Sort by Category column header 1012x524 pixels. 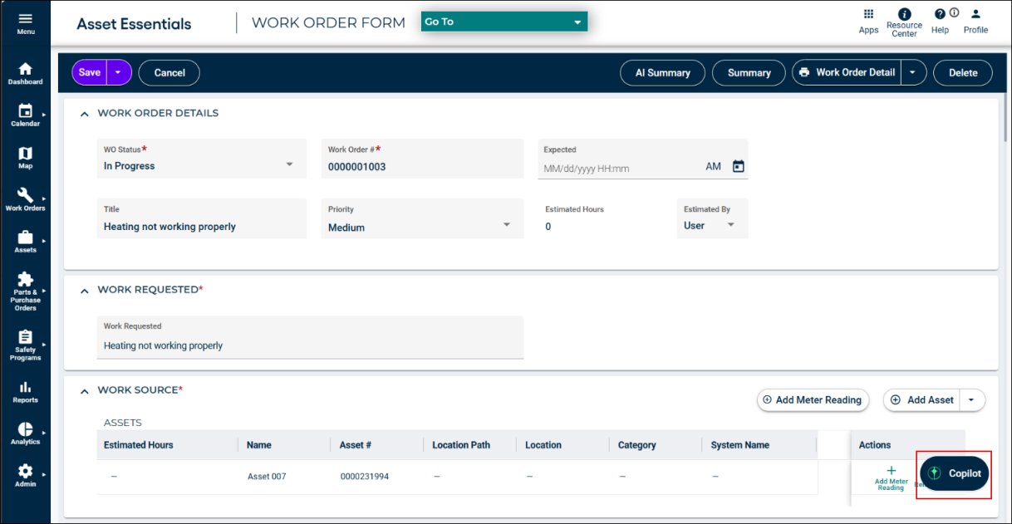click(638, 445)
